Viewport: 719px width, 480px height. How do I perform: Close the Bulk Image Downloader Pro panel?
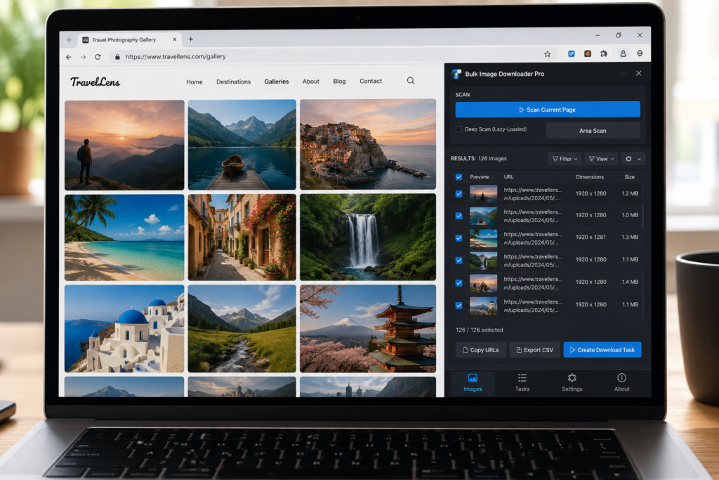[639, 73]
